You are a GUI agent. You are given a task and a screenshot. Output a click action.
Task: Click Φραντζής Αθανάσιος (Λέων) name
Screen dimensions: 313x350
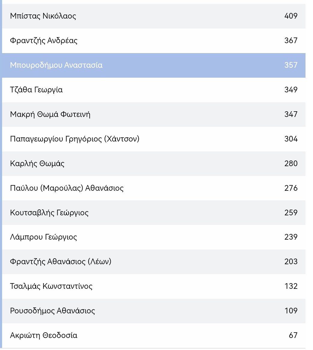61,262
